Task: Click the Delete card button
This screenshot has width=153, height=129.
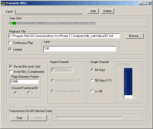Action: click(108, 11)
